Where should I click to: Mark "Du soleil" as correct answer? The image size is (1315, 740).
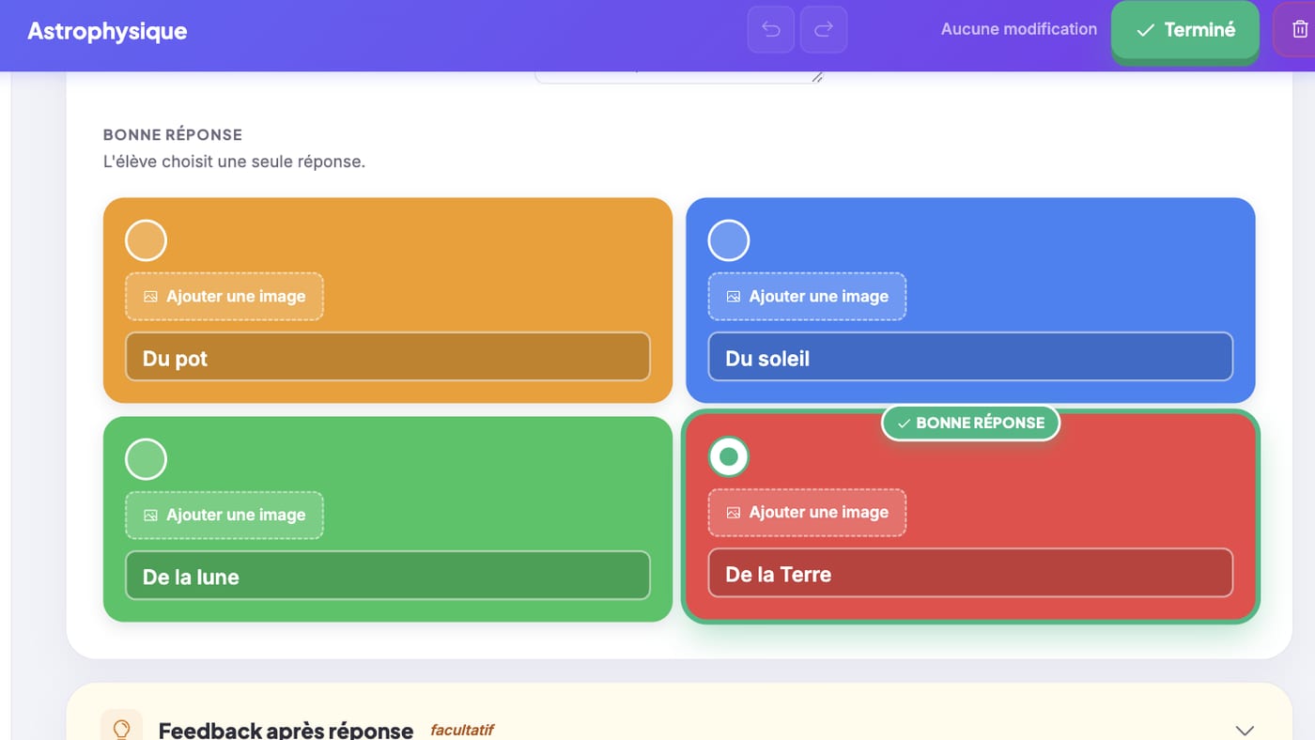pyautogui.click(x=729, y=240)
